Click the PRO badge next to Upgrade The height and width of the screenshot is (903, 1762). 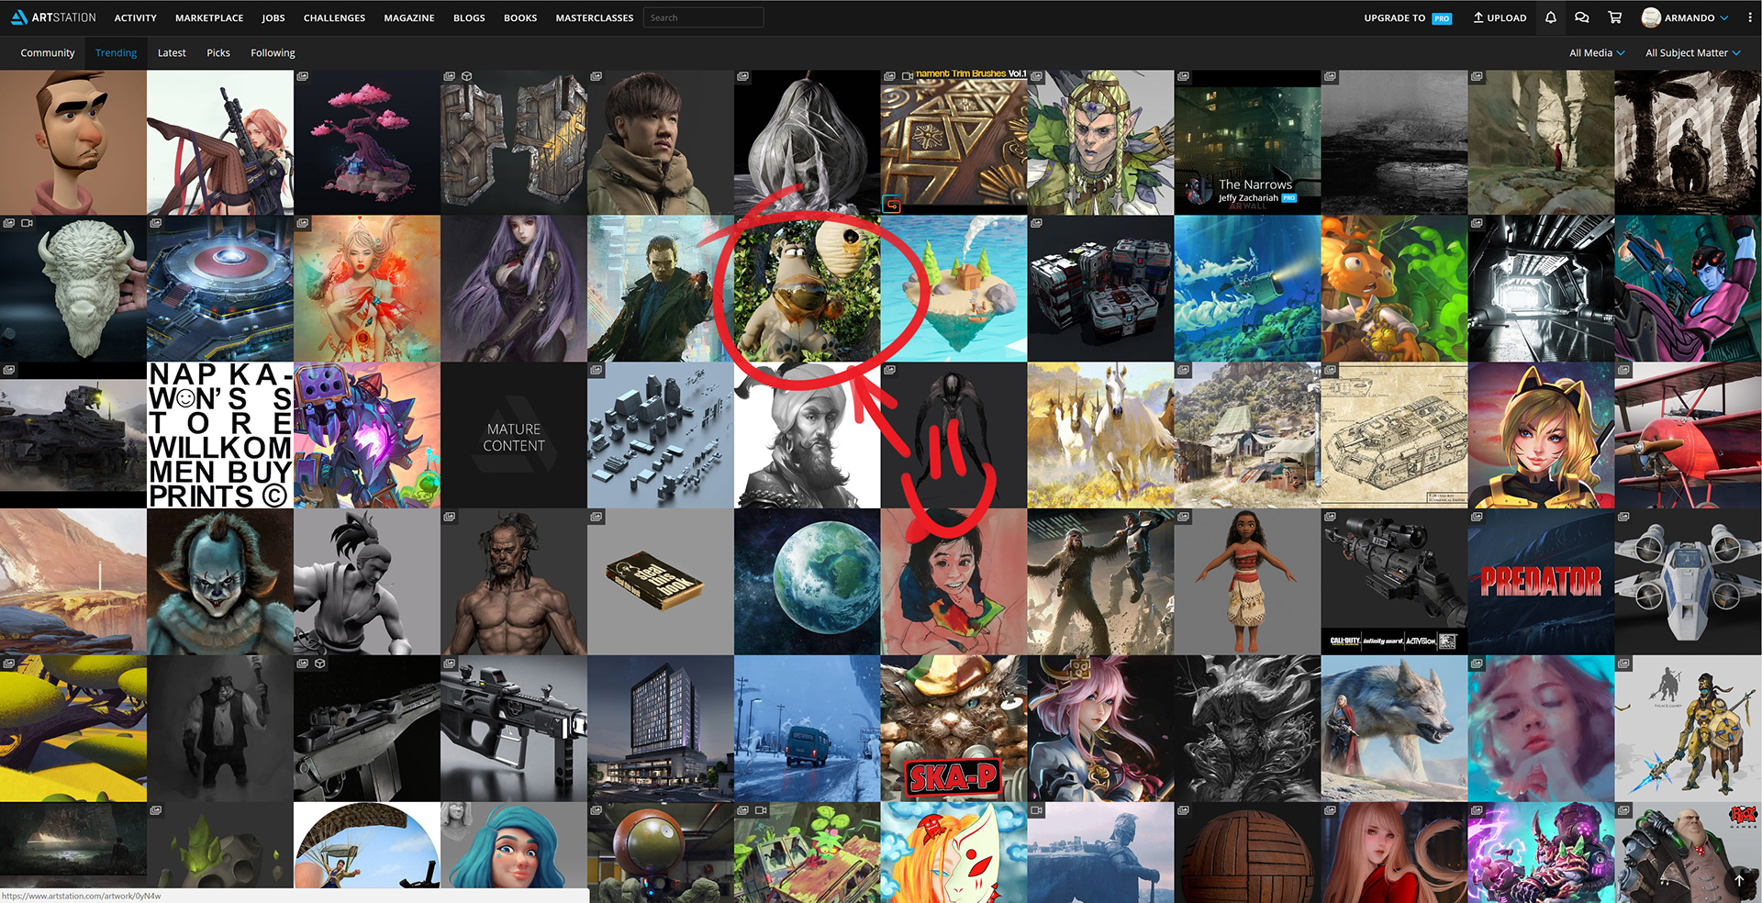click(x=1442, y=18)
